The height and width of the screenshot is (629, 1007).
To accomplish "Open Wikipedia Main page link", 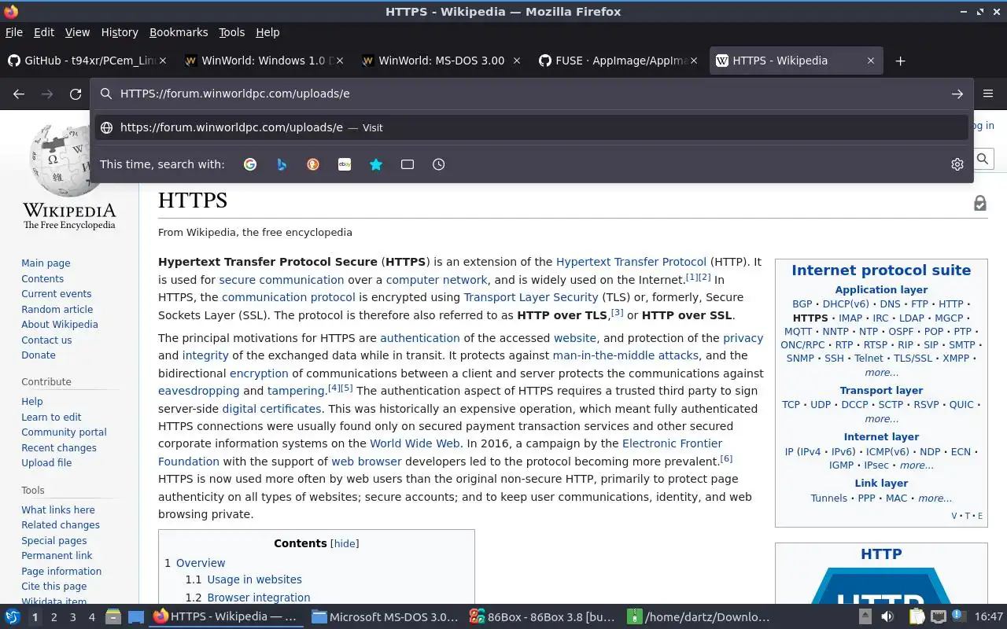I will 46,263.
